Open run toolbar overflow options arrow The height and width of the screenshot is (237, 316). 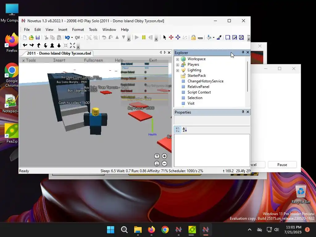click(156, 39)
